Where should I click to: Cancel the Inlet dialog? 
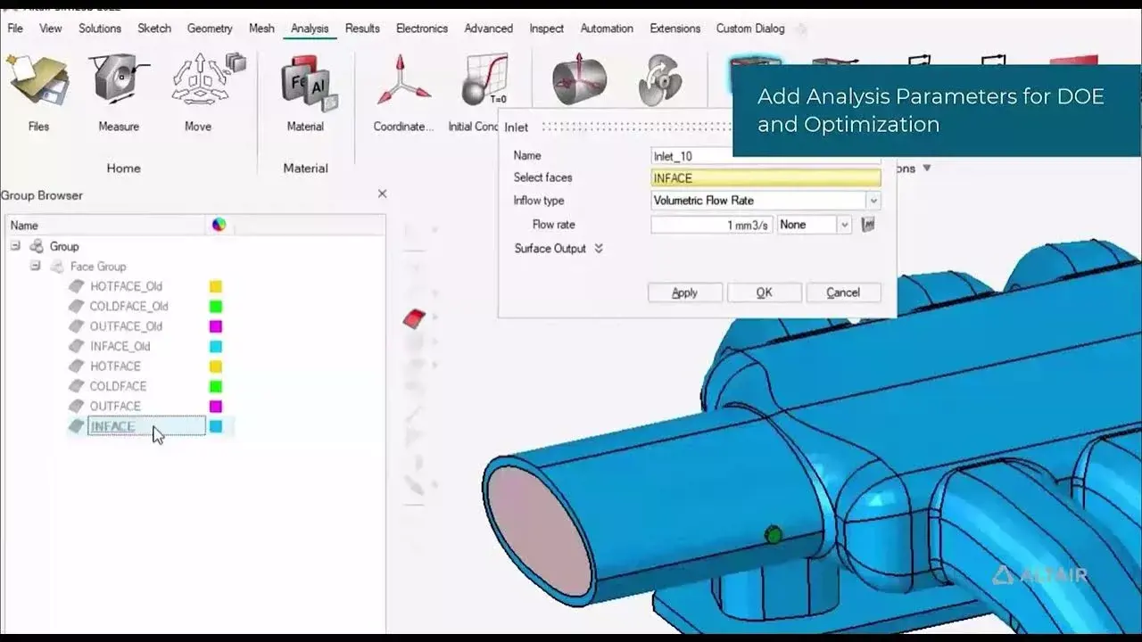(843, 292)
